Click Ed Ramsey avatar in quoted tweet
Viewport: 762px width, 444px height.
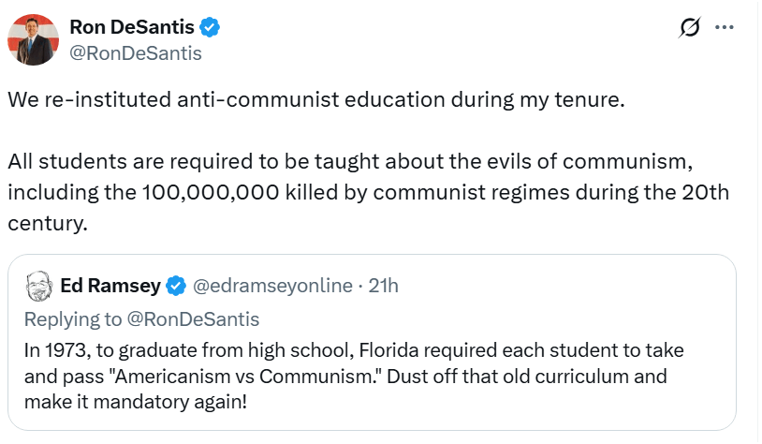[x=37, y=285]
